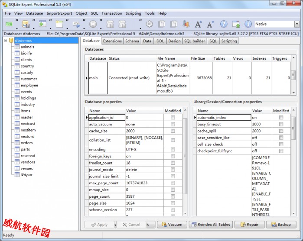
Task: Click the Backup button
Action: [281, 225]
